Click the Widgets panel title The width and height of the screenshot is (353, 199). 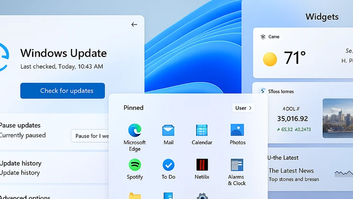[322, 17]
